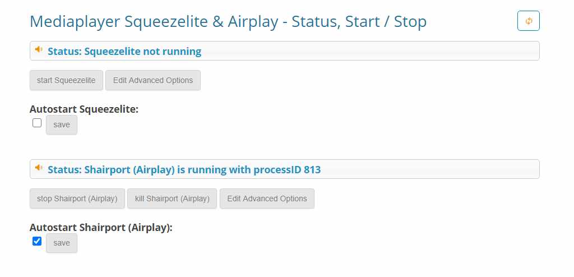Enable the Autostart Squeezelite checkbox
Viewport: 574px width, 277px height.
[37, 123]
